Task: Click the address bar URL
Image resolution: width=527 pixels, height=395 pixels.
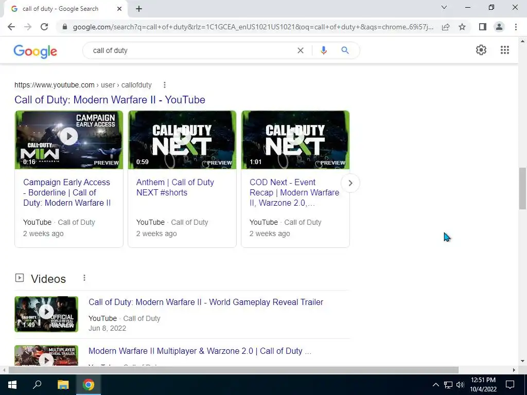Action: (x=253, y=27)
